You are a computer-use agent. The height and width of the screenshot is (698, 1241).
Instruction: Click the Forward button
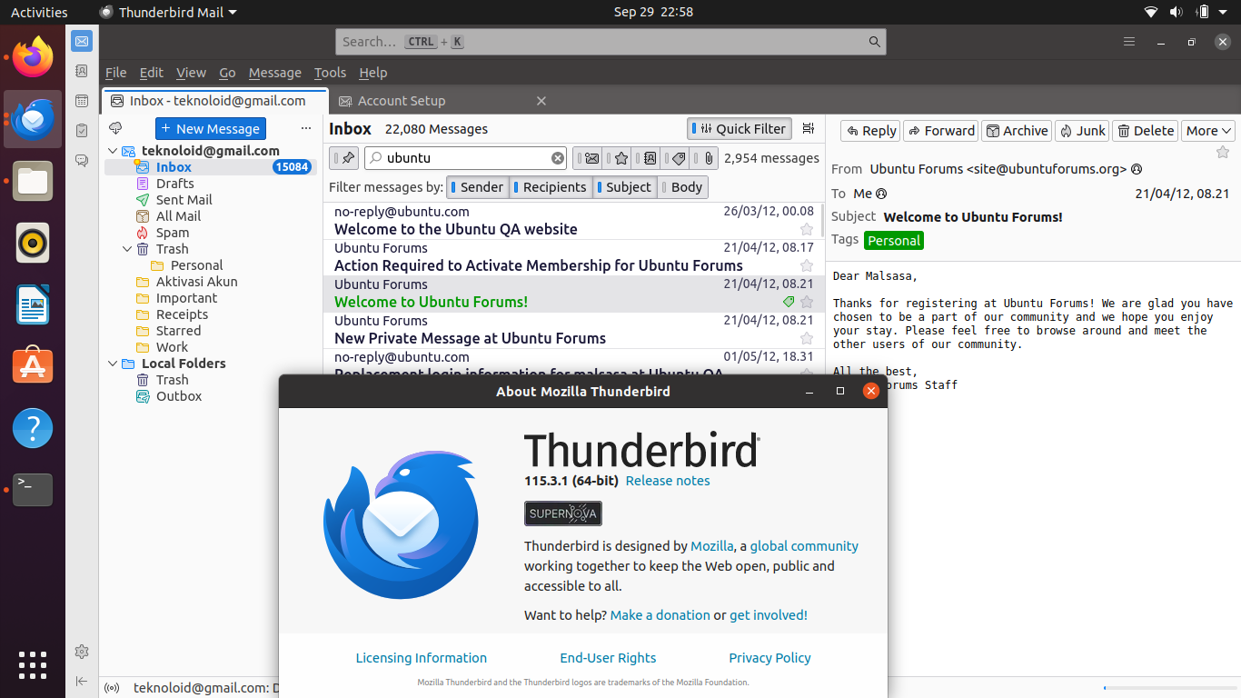coord(941,131)
